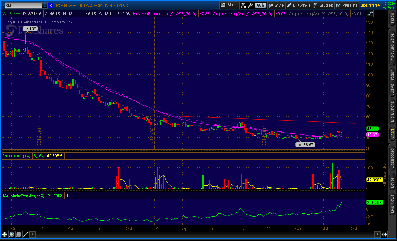Screen dimensions: 397x241
Task: Select the crosshair pointer tool
Action: click(5, 234)
